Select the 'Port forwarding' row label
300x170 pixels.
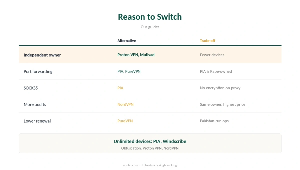(38, 71)
